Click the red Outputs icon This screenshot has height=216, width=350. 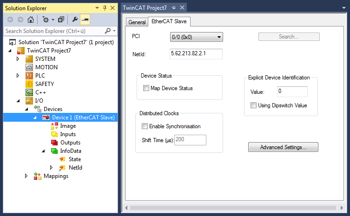(54, 142)
